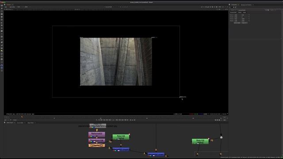Open the animation menu for from3 row
Viewport: 283px width, 159px height.
pos(249,19)
